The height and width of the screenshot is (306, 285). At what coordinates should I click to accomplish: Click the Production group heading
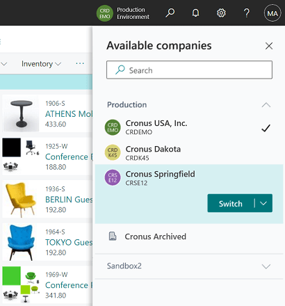click(127, 105)
